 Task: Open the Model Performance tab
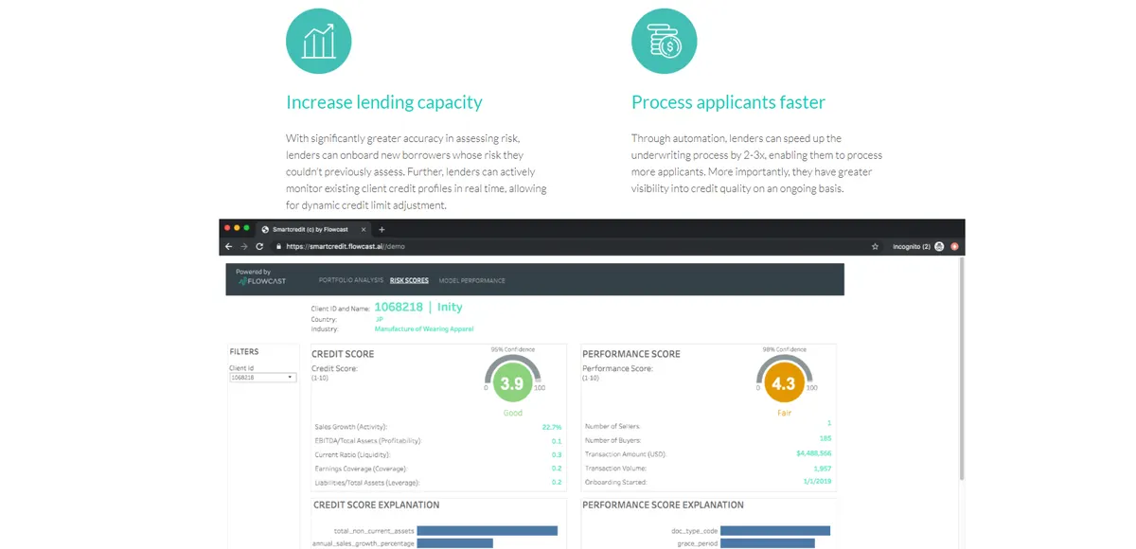[x=471, y=280]
